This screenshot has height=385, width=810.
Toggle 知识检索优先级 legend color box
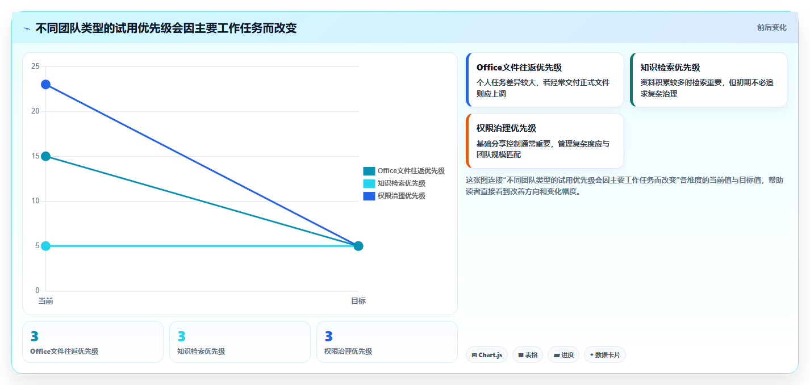click(x=369, y=183)
